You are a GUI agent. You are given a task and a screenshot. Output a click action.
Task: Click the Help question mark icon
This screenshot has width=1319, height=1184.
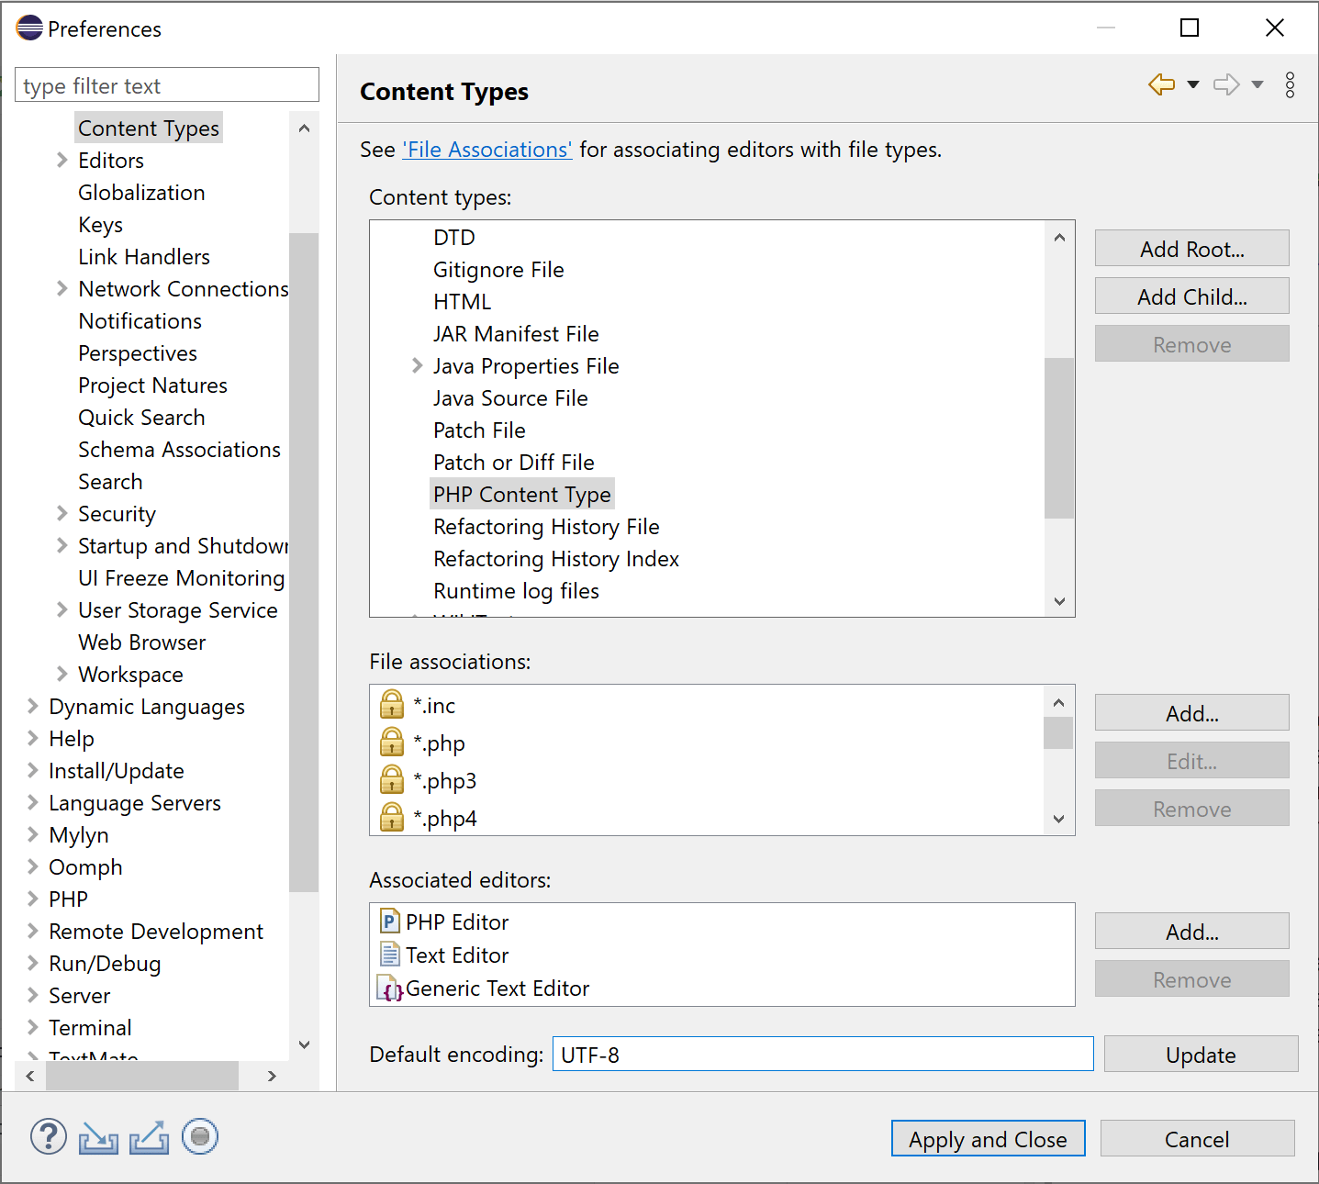pos(48,1137)
